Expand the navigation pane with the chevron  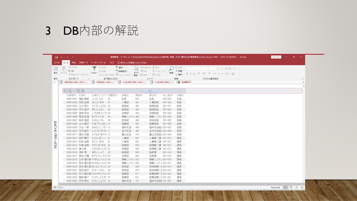[55, 82]
